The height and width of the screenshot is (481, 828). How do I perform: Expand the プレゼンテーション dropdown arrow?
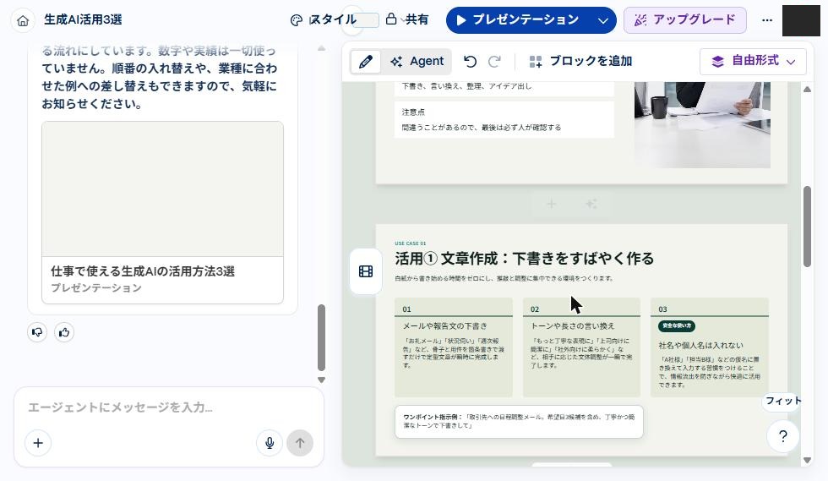point(603,20)
